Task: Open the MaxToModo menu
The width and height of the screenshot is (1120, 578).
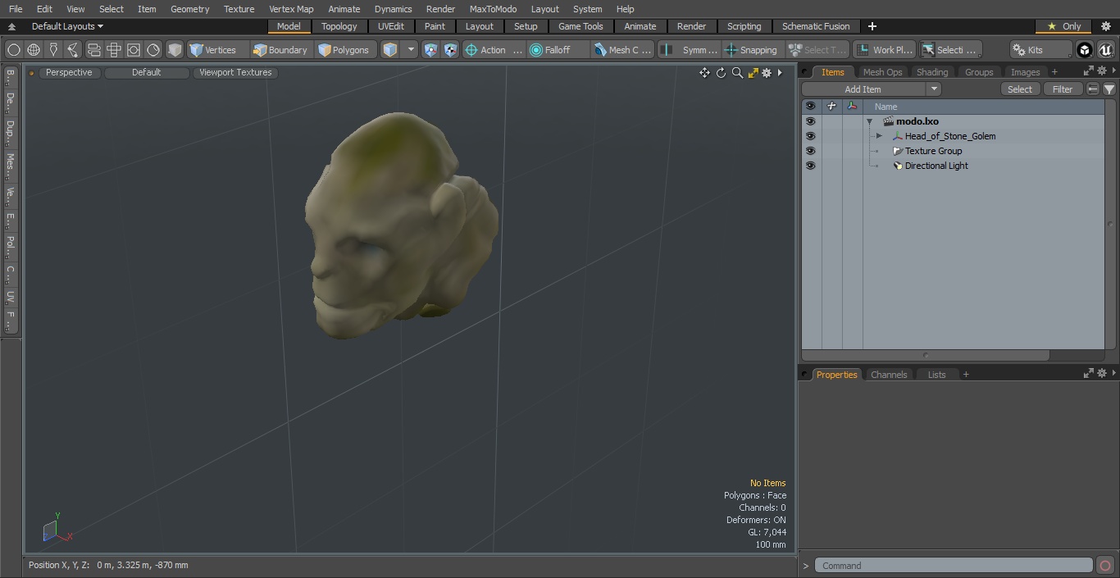Action: click(493, 9)
